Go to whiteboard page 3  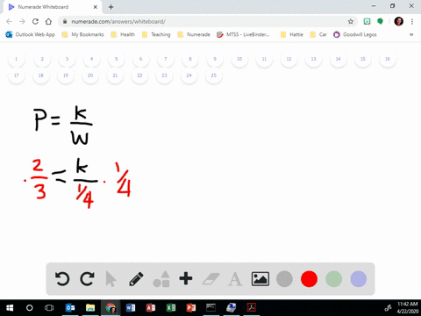point(67,59)
